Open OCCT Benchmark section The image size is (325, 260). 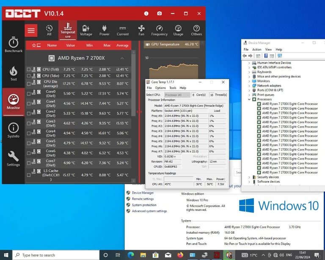point(14,44)
